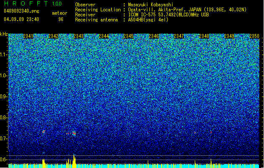
Task: Click the Observer label in header
Action: (85, 5)
